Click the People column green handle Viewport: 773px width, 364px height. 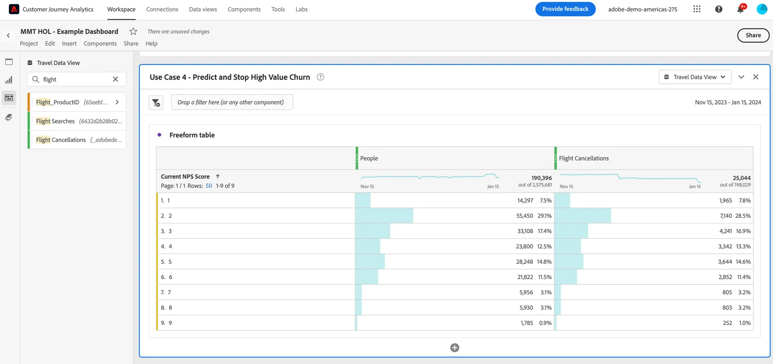pos(357,159)
